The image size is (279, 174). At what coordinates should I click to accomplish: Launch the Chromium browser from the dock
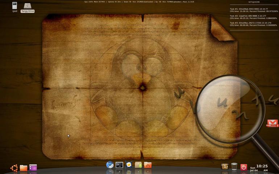click(110, 165)
